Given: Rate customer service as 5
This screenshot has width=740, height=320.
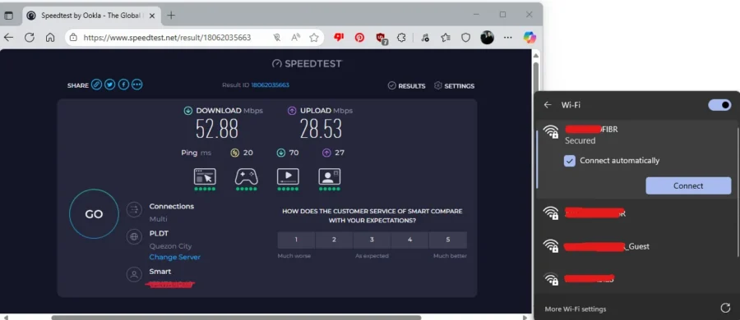Looking at the screenshot, I should pos(448,240).
